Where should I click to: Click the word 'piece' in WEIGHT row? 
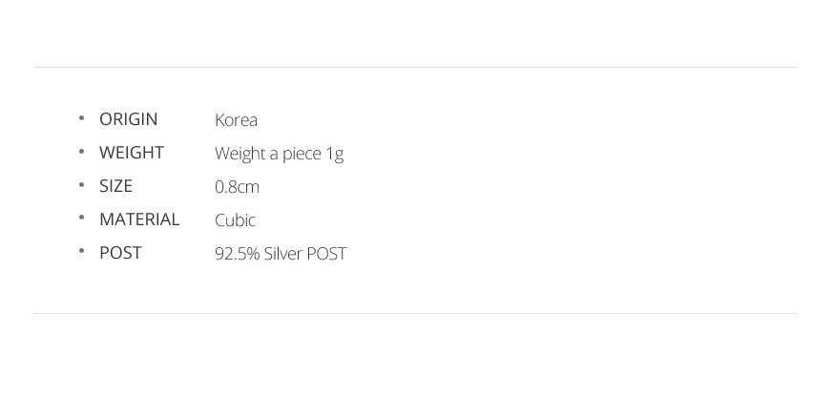click(x=302, y=154)
